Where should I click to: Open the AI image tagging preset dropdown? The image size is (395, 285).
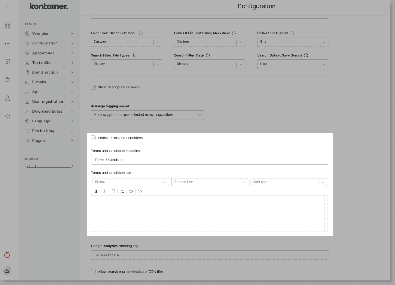tap(199, 115)
